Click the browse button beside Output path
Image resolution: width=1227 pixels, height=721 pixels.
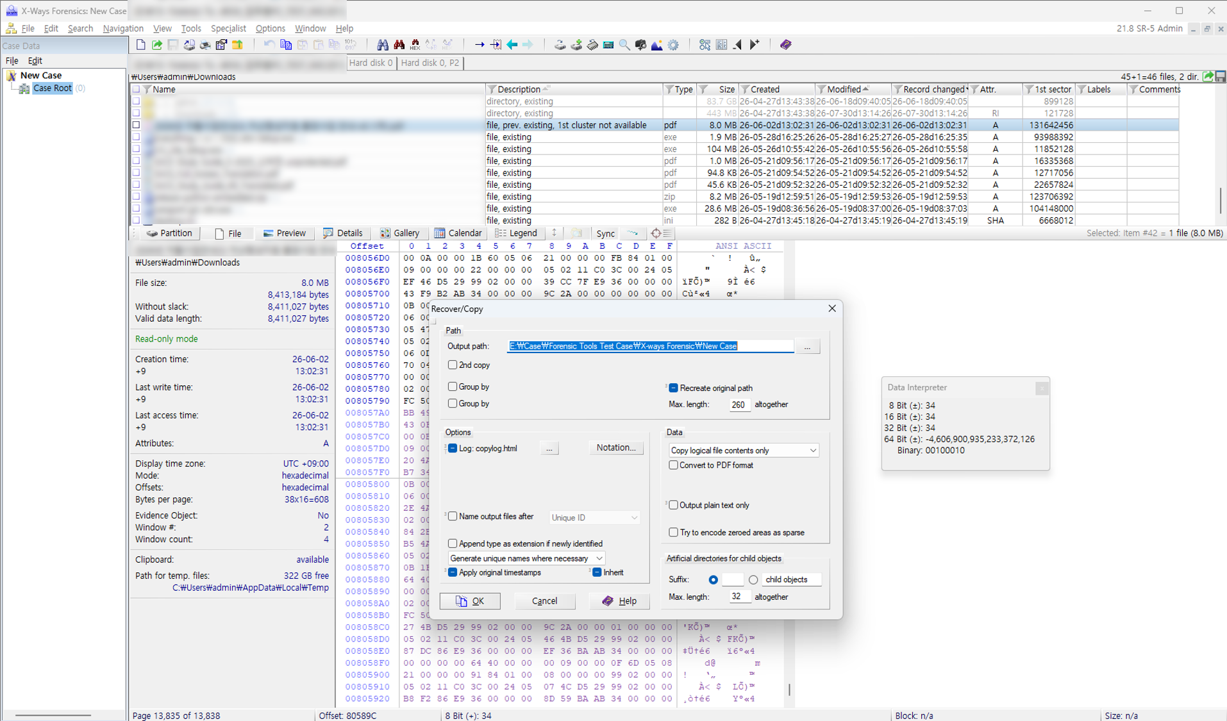click(807, 346)
